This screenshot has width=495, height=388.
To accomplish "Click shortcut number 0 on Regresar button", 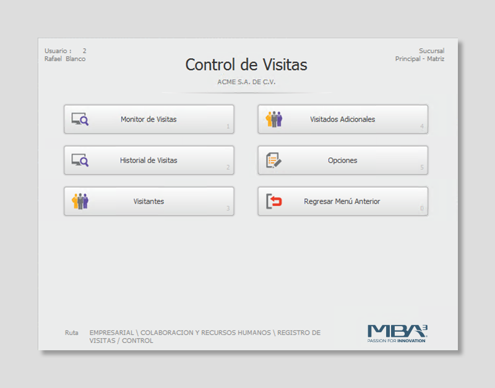I will pyautogui.click(x=422, y=209).
